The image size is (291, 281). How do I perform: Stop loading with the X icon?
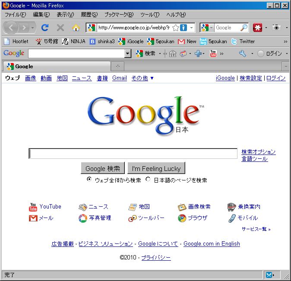(x=60, y=28)
